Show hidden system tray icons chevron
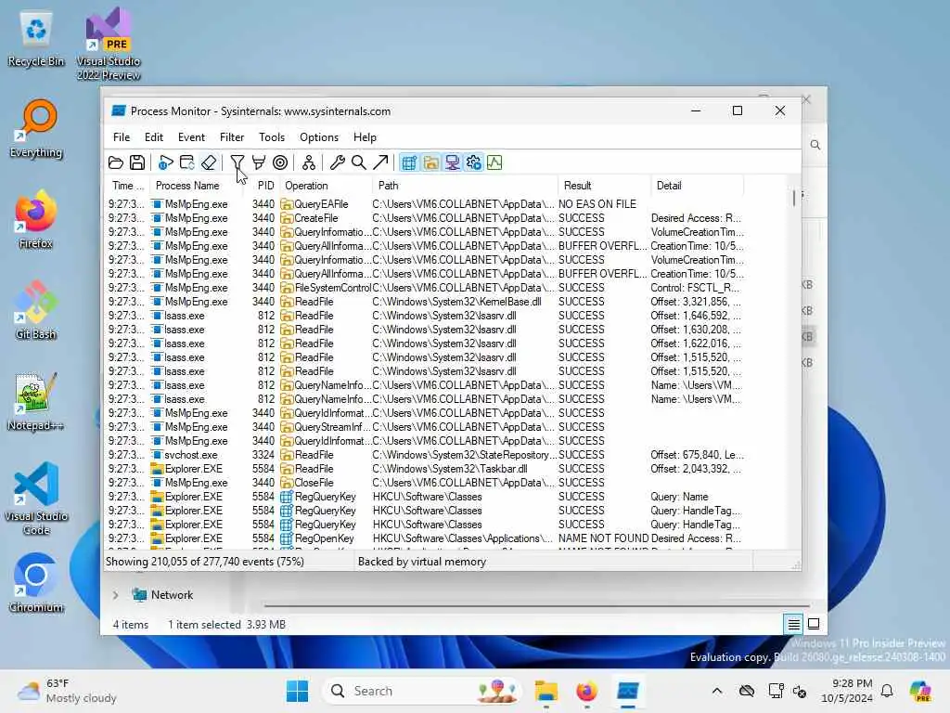Image resolution: width=950 pixels, height=713 pixels. [x=717, y=691]
